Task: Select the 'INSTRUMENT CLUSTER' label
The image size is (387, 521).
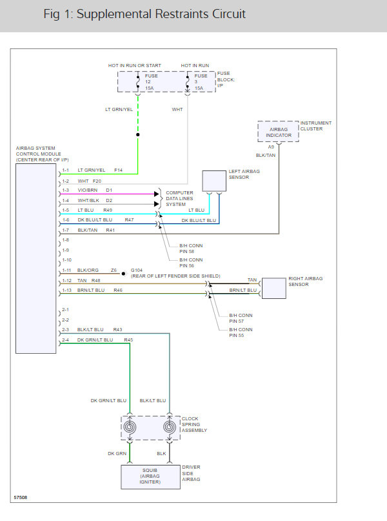Action: [315, 126]
